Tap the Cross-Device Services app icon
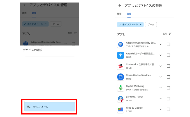This screenshot has height=117, width=190. [121, 77]
